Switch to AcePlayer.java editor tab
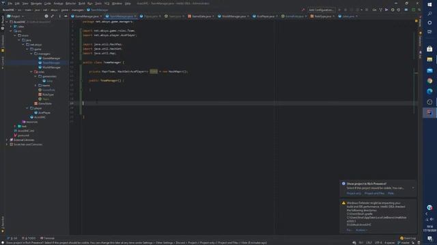Image resolution: width=437 pixels, height=245 pixels. pos(265,16)
